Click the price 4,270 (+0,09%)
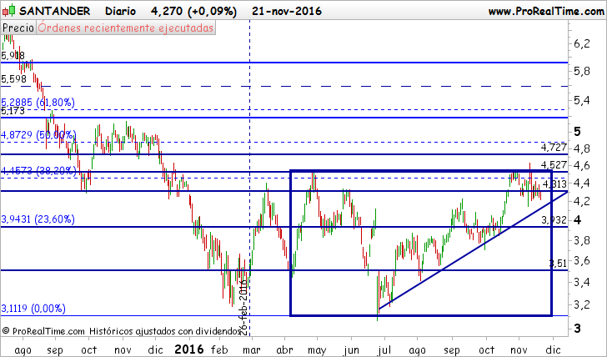Screen dimensions: 607x357 [x=194, y=11]
